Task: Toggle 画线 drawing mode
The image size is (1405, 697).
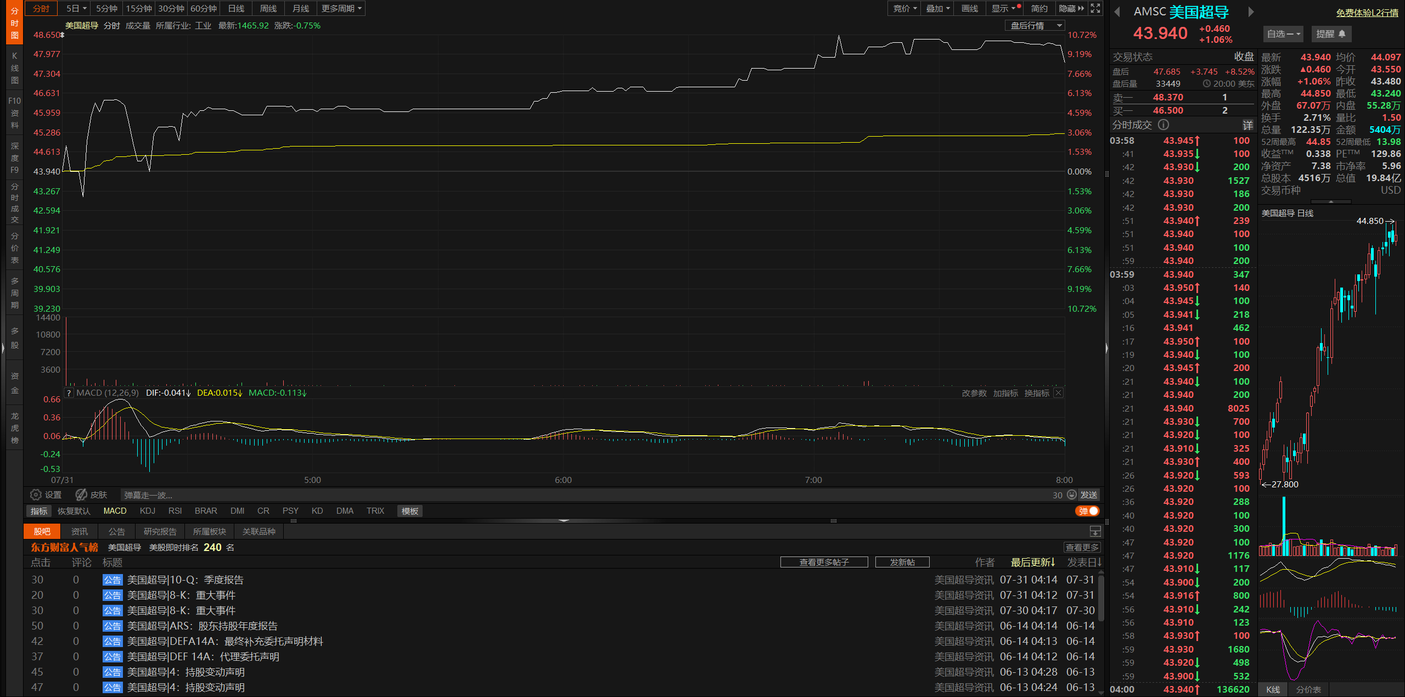Action: pos(970,8)
